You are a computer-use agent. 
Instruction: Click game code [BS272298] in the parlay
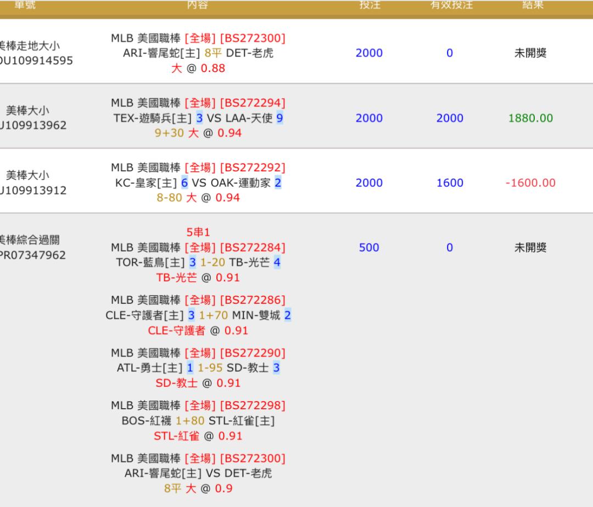click(253, 405)
